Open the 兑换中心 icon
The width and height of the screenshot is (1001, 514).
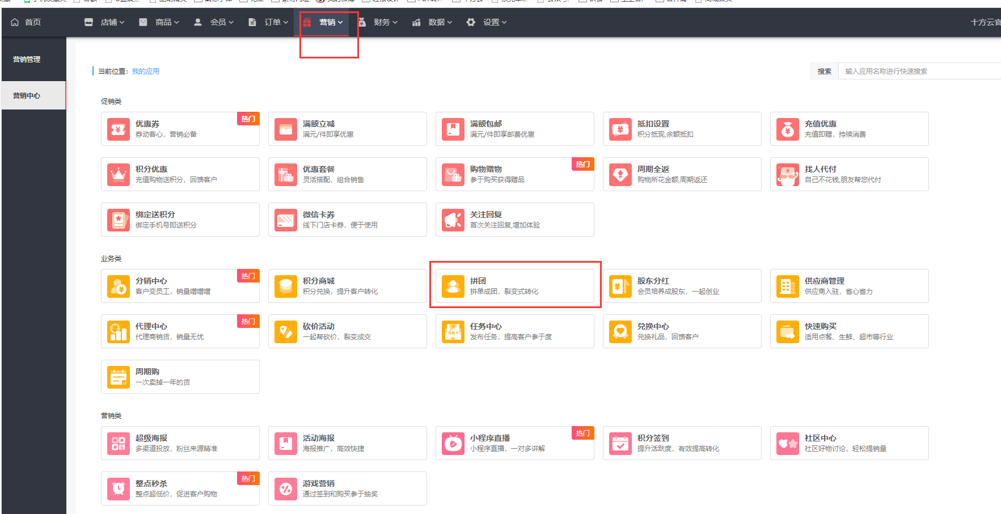pos(620,332)
